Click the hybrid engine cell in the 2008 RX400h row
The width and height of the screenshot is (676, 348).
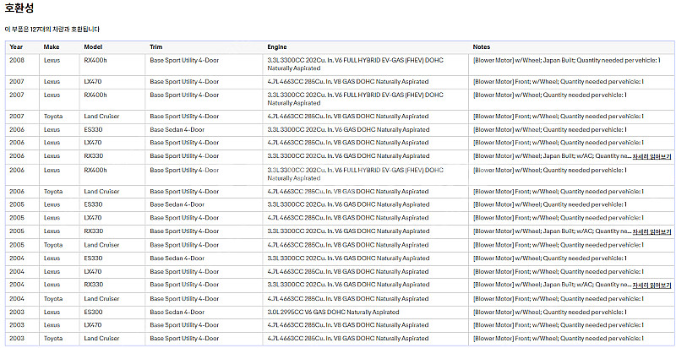[355, 64]
